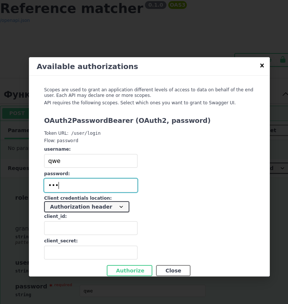Click the chevron inside the credentials location selector
Image resolution: width=288 pixels, height=304 pixels.
[x=121, y=207]
